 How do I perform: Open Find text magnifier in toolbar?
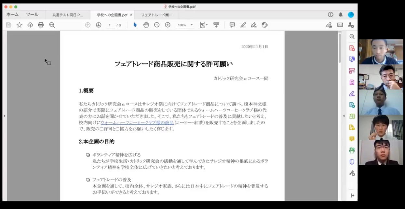tap(52, 25)
